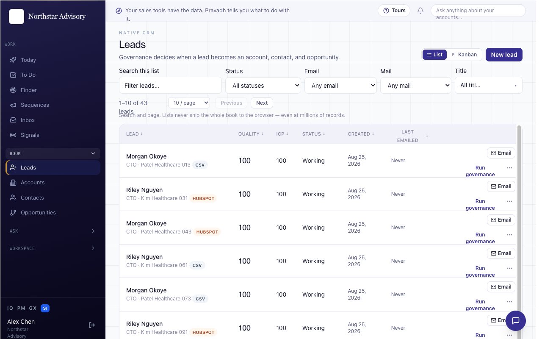Image resolution: width=542 pixels, height=339 pixels.
Task: Go to the Next page of leads
Action: coord(262,103)
